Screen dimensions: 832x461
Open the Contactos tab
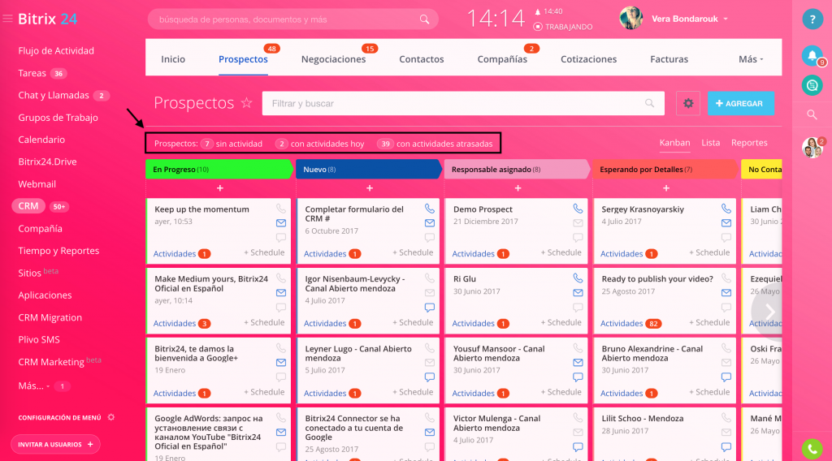point(422,59)
